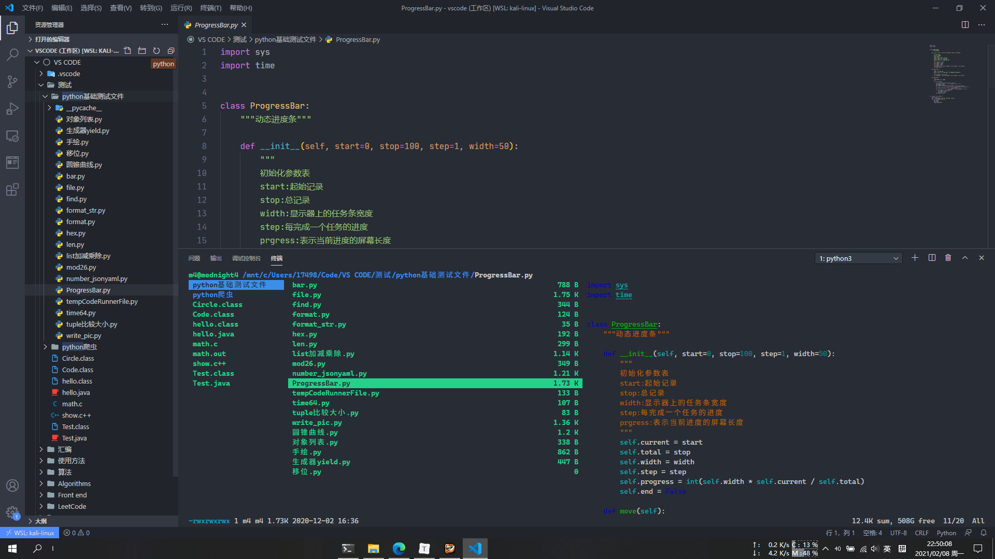Expand the Algorithms folder

coord(74,483)
